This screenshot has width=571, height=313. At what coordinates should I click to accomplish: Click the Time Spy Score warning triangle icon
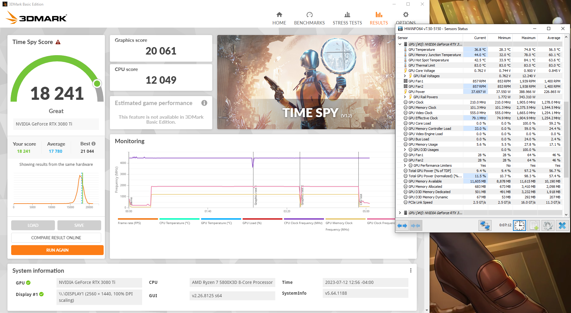click(x=58, y=42)
